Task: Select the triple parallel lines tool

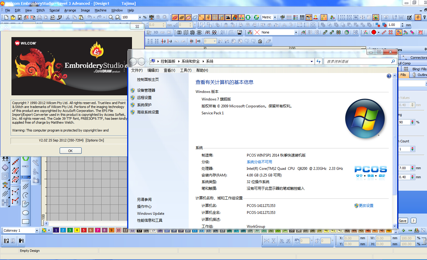Action: point(26,186)
